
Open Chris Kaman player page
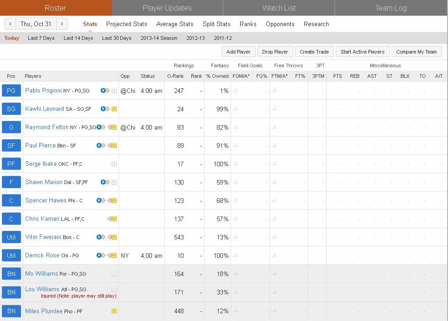(42, 219)
